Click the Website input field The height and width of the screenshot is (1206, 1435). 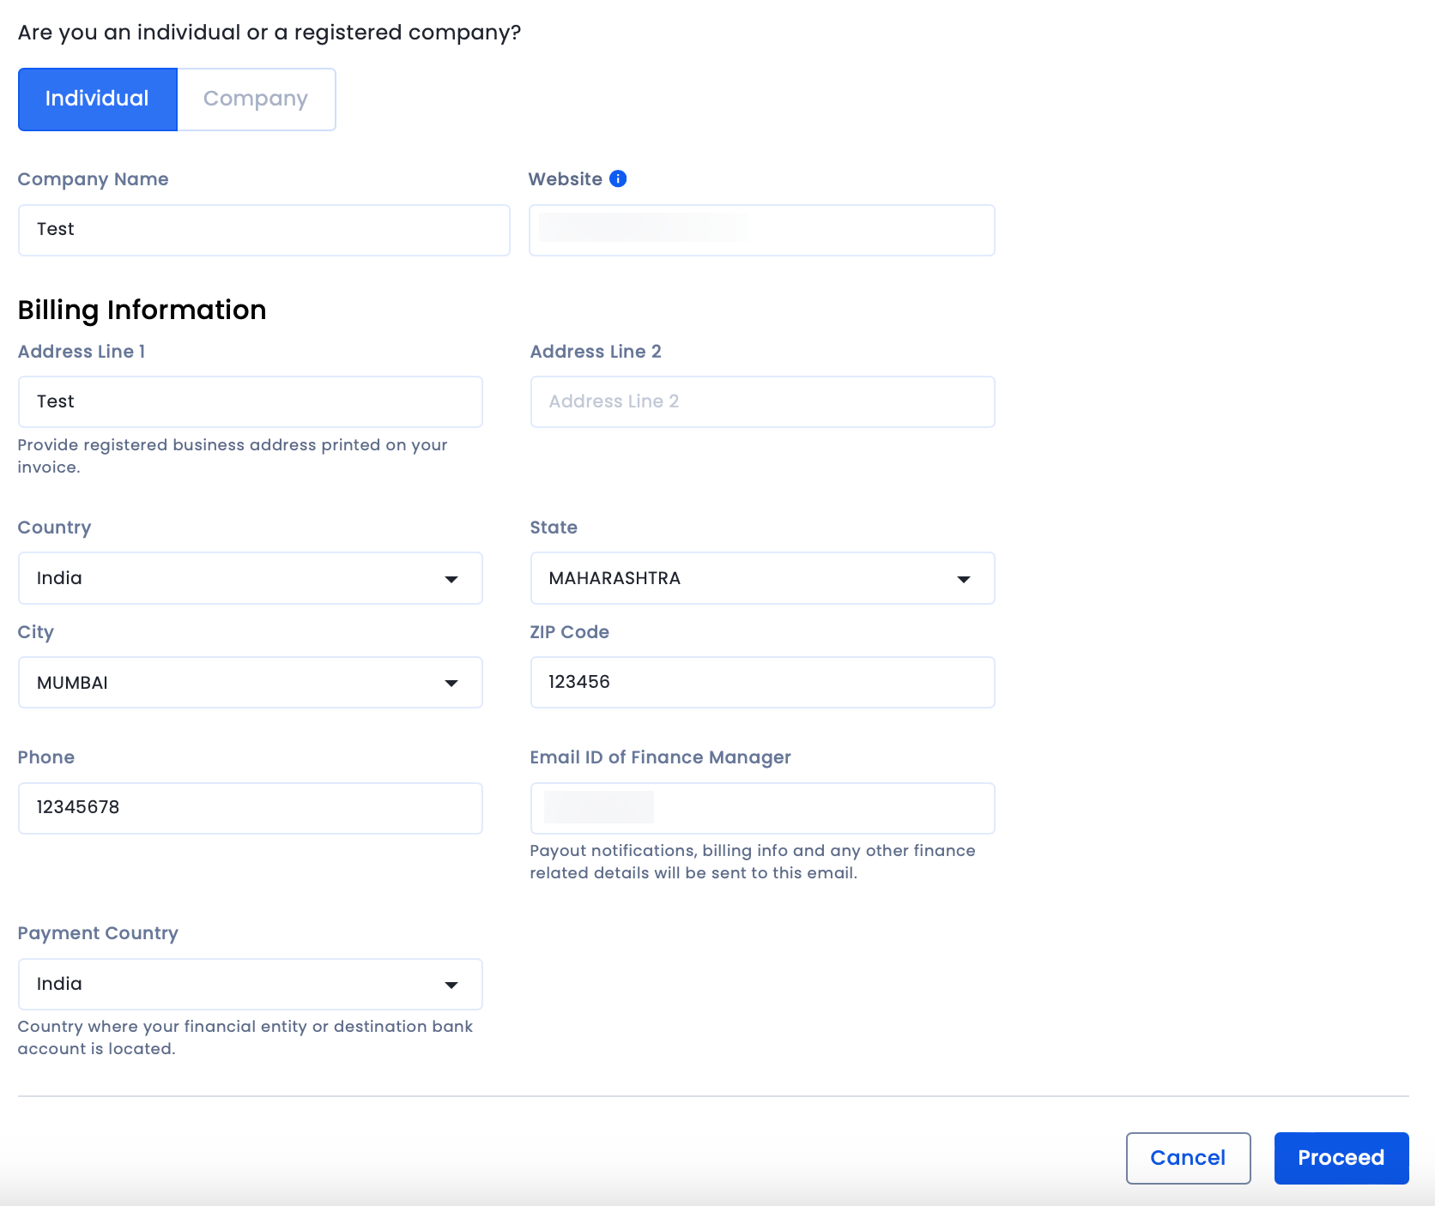tap(762, 230)
